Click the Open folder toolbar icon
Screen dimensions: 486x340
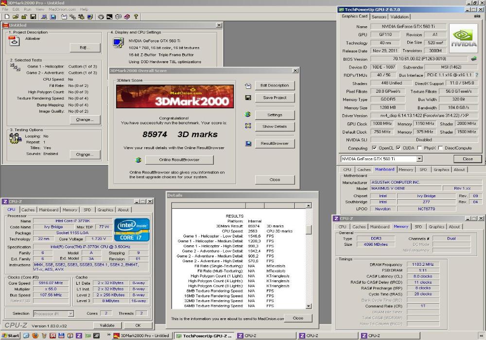point(16,17)
